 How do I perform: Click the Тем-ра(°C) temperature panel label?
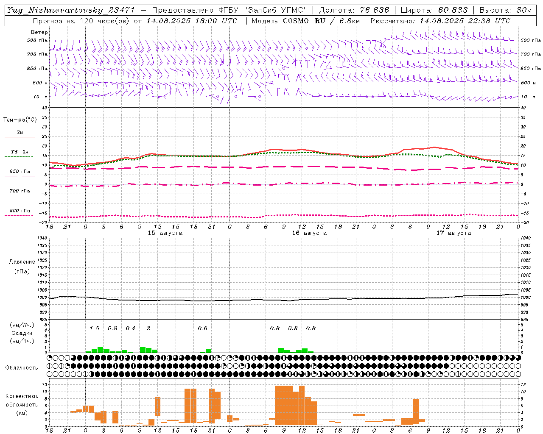click(x=20, y=120)
